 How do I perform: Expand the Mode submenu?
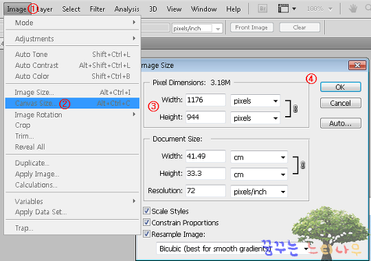(72, 23)
